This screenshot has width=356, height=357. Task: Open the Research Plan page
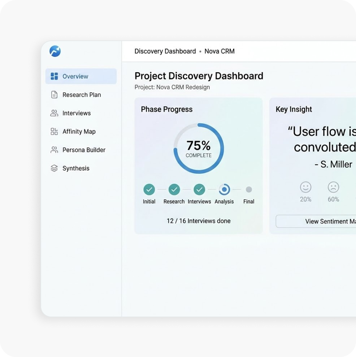[81, 95]
